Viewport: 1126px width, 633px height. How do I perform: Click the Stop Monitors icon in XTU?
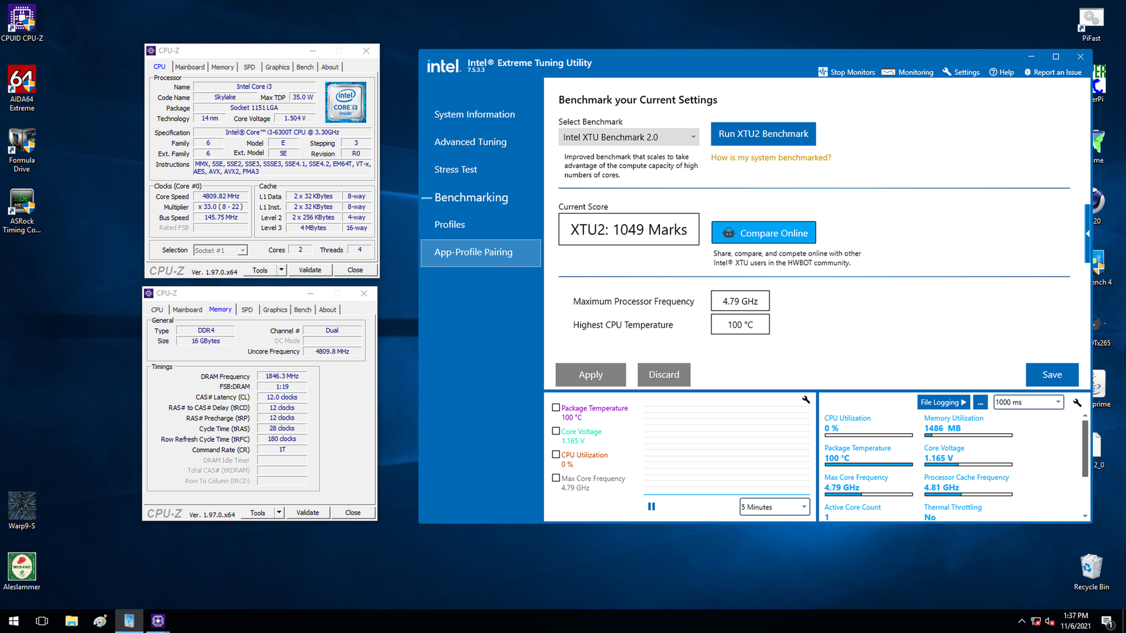point(823,72)
